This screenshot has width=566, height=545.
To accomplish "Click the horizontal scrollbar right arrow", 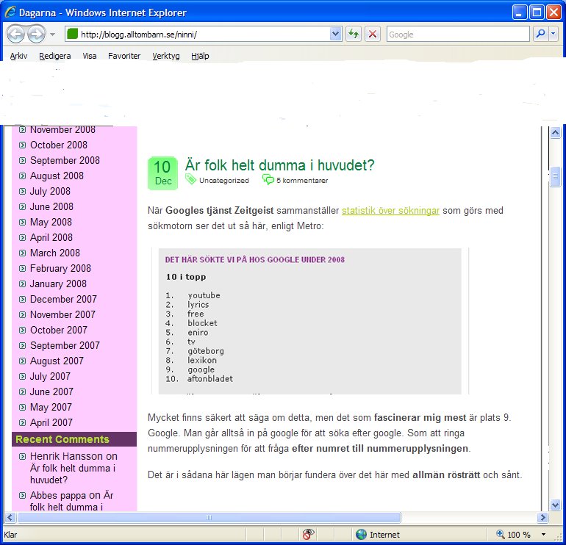I will click(542, 518).
